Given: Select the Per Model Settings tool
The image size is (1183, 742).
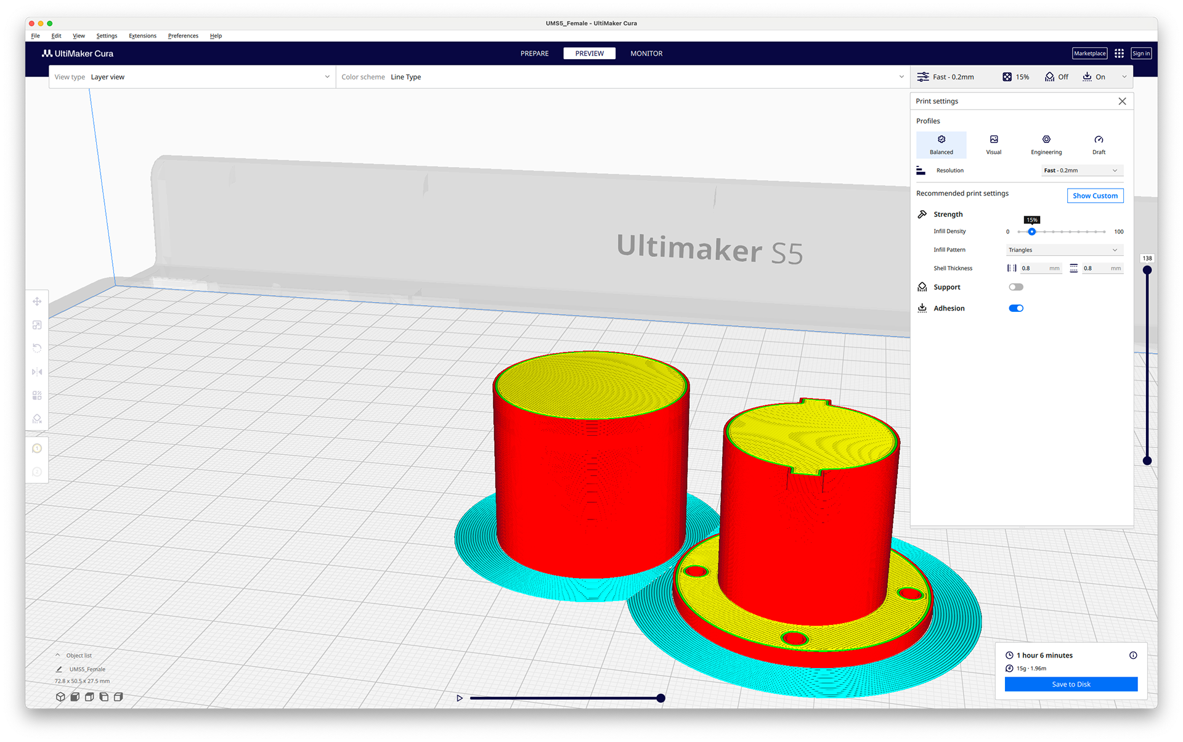Looking at the screenshot, I should (x=37, y=395).
